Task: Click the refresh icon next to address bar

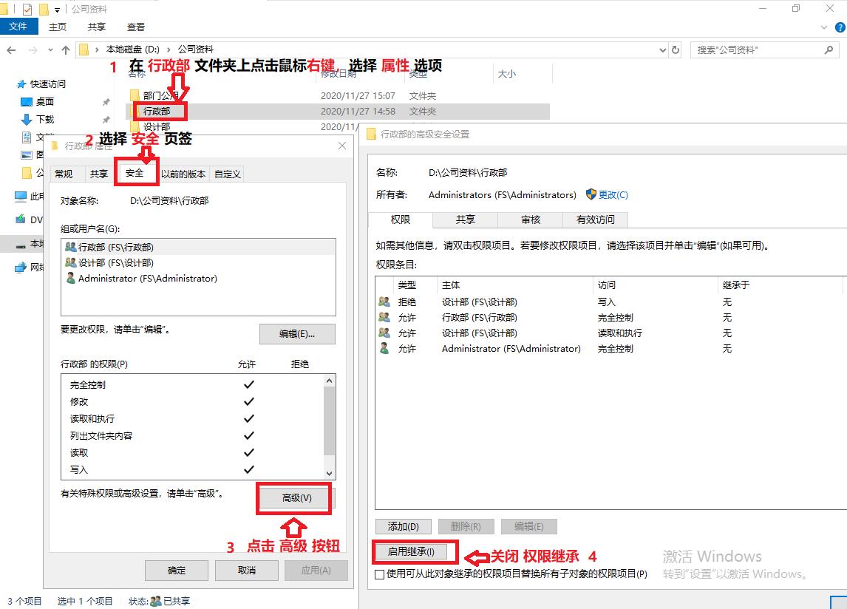Action: coord(675,50)
